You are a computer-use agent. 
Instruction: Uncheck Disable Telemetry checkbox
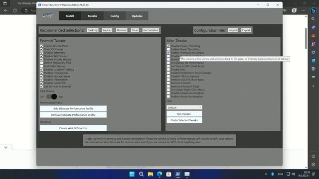(x=41, y=53)
